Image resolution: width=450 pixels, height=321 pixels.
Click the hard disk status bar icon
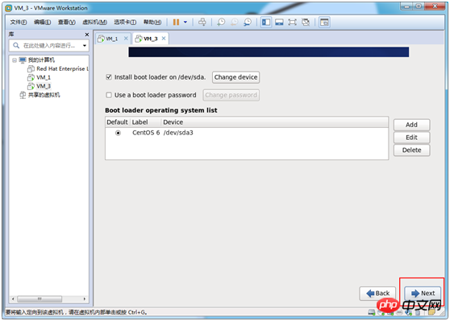pyautogui.click(x=372, y=312)
